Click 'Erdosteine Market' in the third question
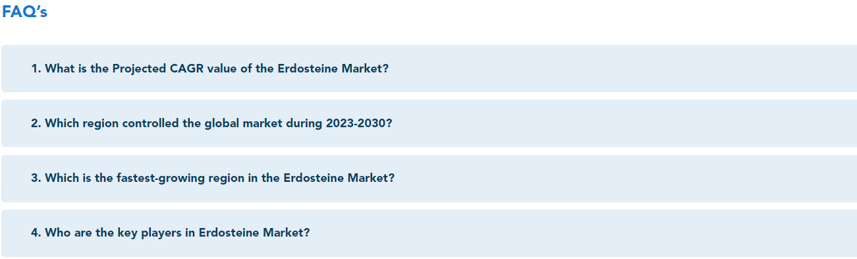857x259 pixels. [339, 178]
